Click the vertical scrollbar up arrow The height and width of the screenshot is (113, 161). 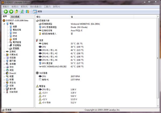[x=158, y=16]
